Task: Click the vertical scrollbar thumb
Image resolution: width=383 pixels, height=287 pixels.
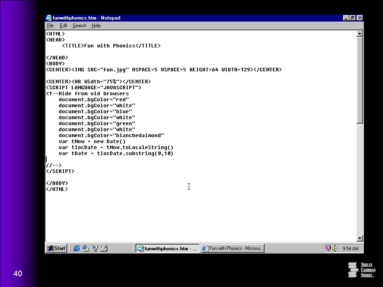Action: tap(359, 80)
